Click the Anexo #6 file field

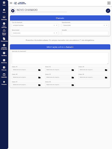93,77
